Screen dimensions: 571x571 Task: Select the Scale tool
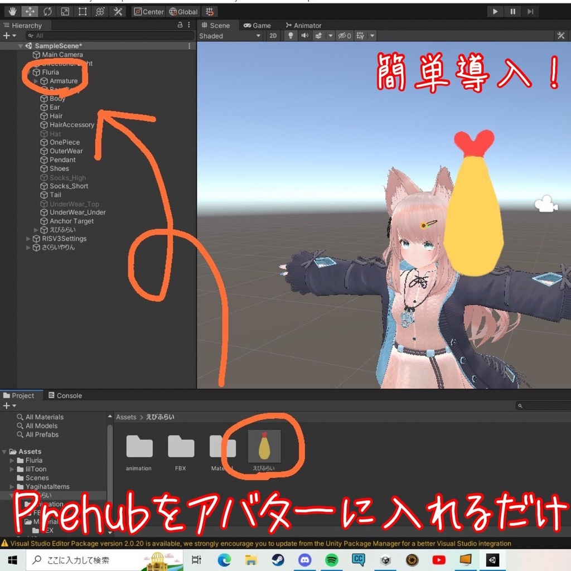click(x=65, y=12)
